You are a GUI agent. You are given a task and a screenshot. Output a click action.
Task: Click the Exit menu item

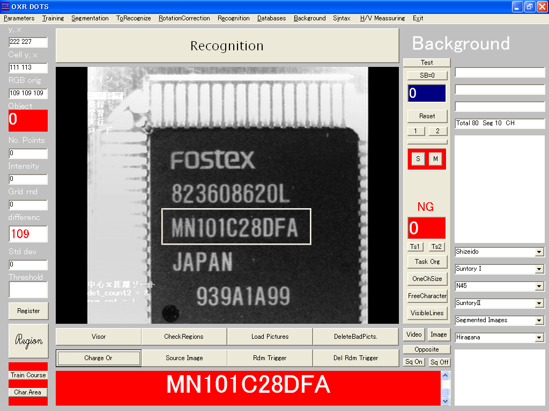tap(418, 18)
